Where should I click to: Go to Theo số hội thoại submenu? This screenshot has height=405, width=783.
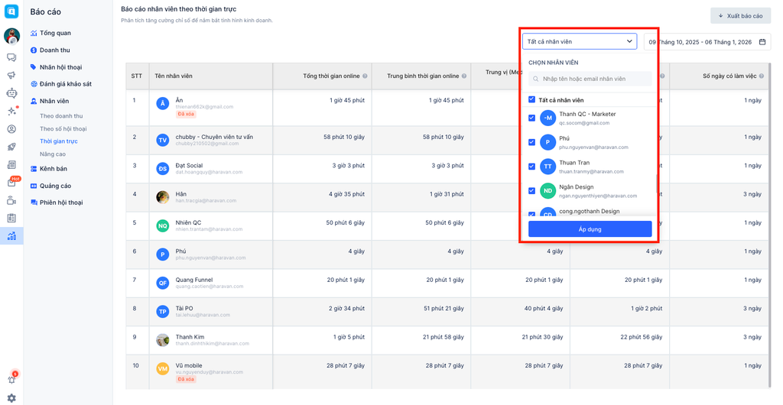(63, 129)
